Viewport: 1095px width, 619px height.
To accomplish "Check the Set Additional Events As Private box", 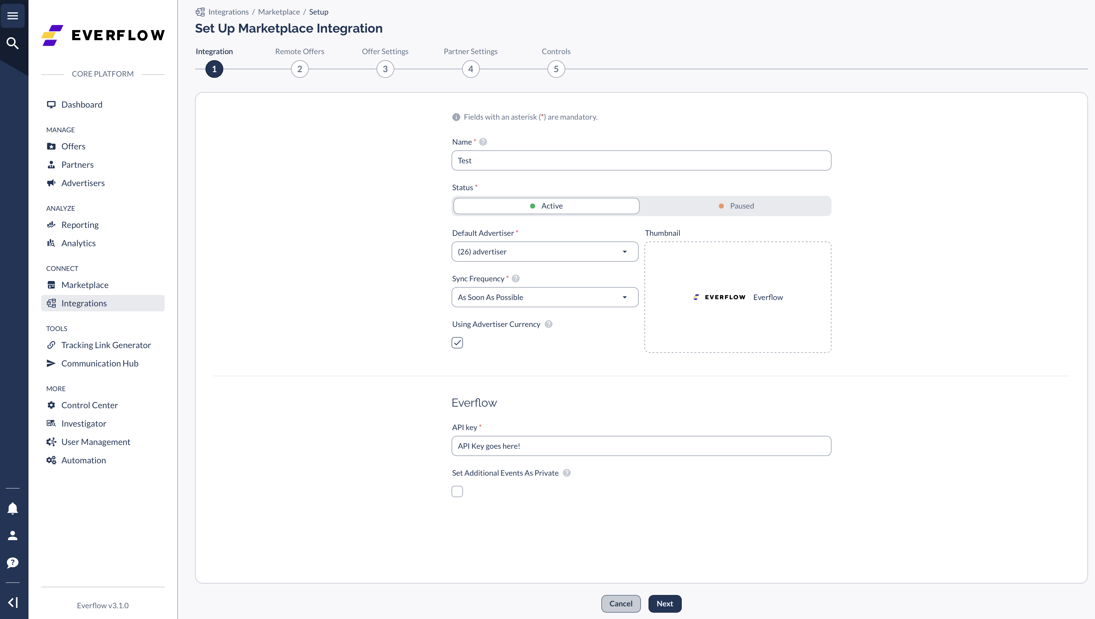I will [x=457, y=491].
